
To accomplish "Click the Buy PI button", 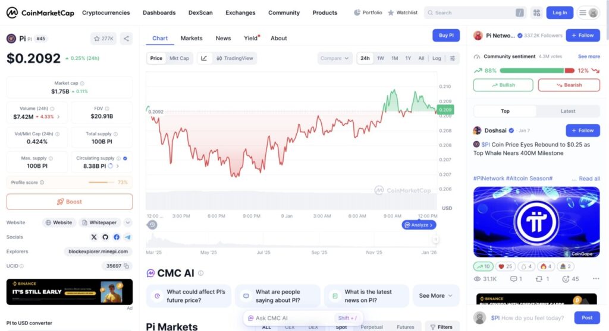I will (446, 36).
